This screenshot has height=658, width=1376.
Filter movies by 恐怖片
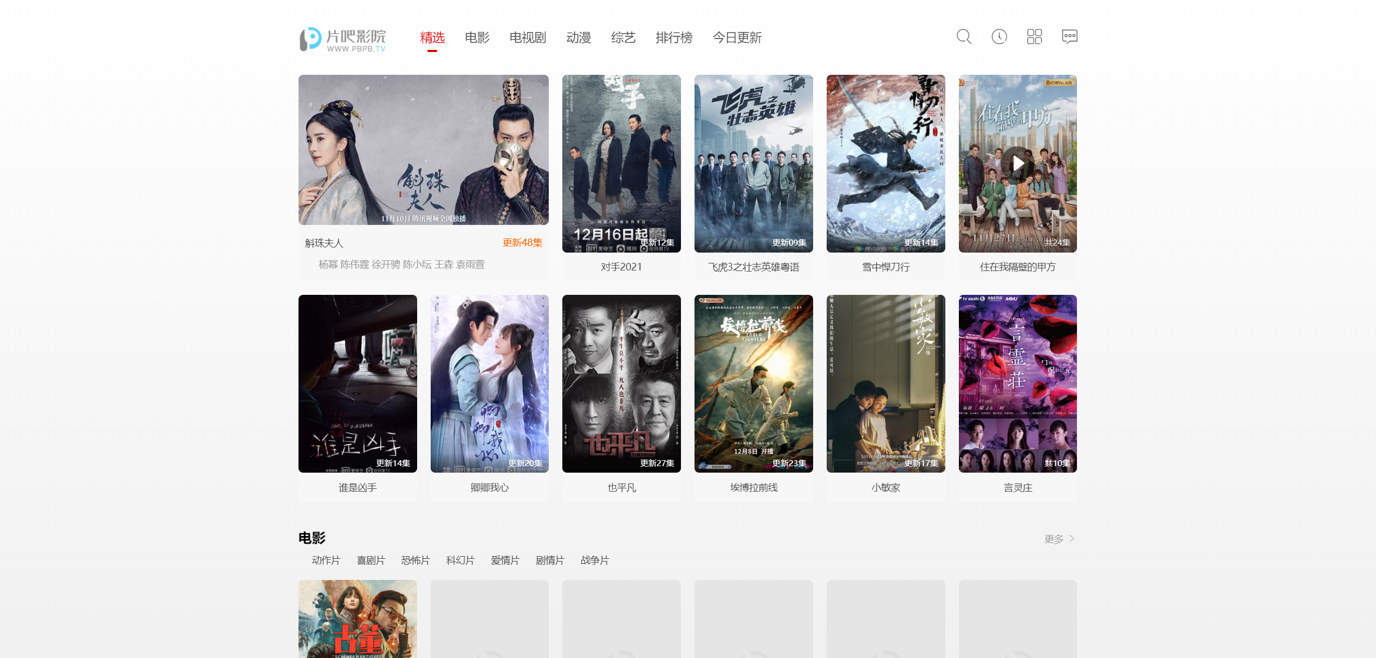coord(416,560)
